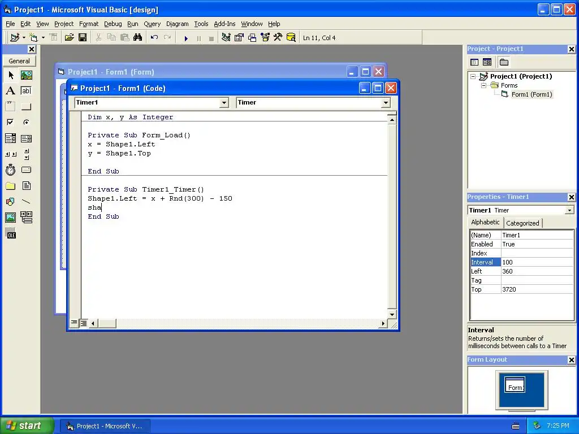Select the CheckBox control in the toolbox
The height and width of the screenshot is (434, 579).
coord(11,122)
